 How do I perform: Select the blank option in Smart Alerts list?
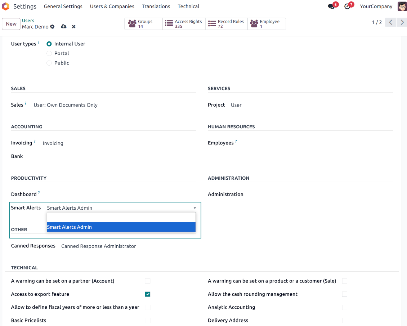click(x=121, y=217)
